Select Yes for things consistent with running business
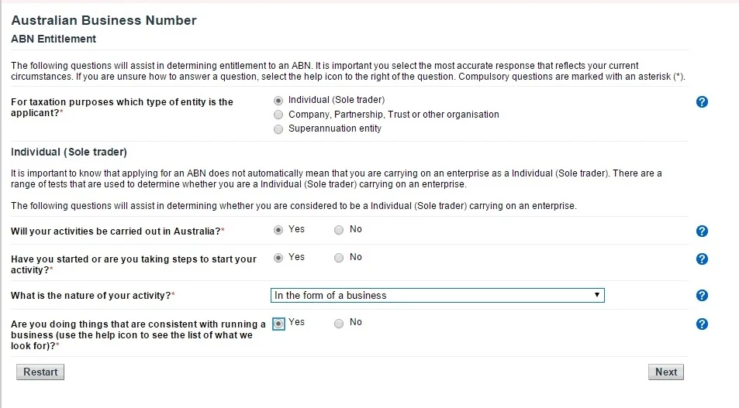Image resolution: width=739 pixels, height=408 pixels. pos(279,324)
